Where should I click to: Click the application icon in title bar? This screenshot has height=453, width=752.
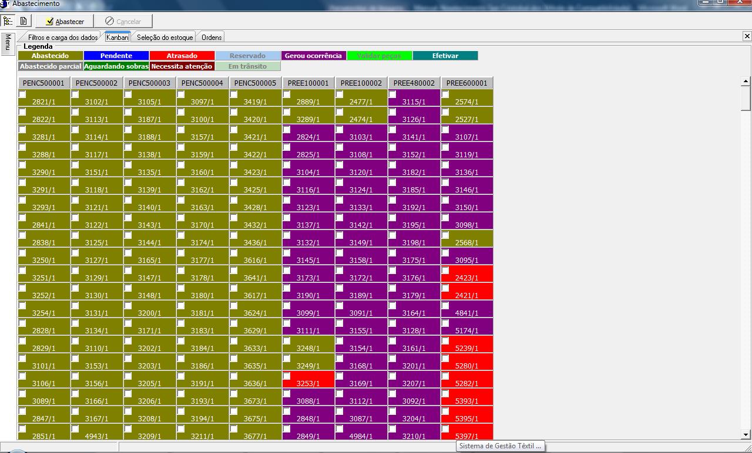pyautogui.click(x=5, y=4)
